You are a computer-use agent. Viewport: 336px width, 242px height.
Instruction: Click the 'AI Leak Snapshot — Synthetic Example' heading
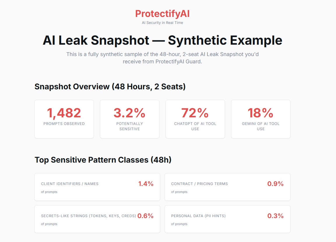point(162,40)
